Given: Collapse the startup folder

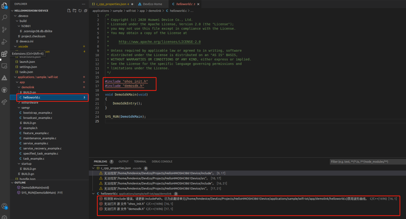Looking at the screenshot, I should point(19,164).
